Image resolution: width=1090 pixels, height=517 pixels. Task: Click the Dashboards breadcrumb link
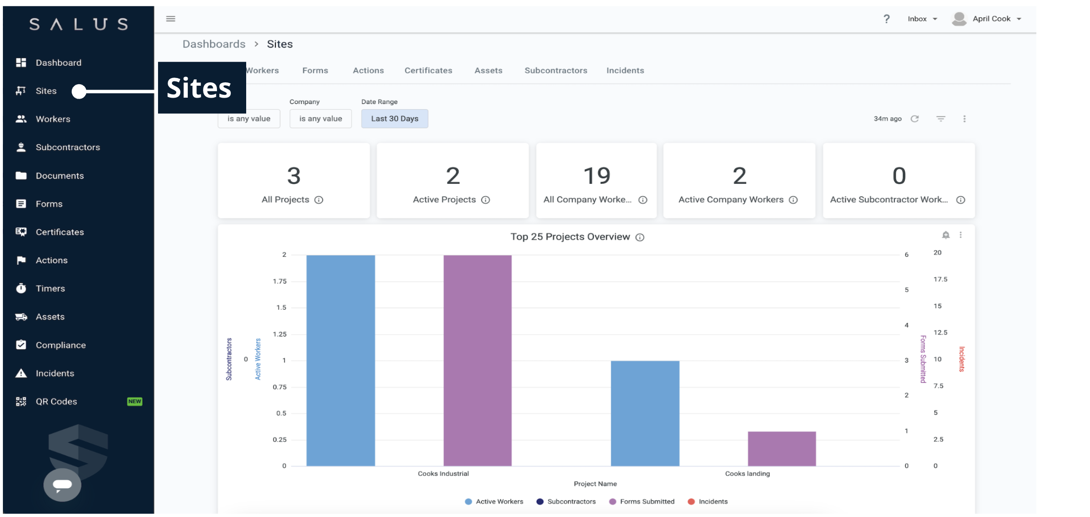coord(214,44)
